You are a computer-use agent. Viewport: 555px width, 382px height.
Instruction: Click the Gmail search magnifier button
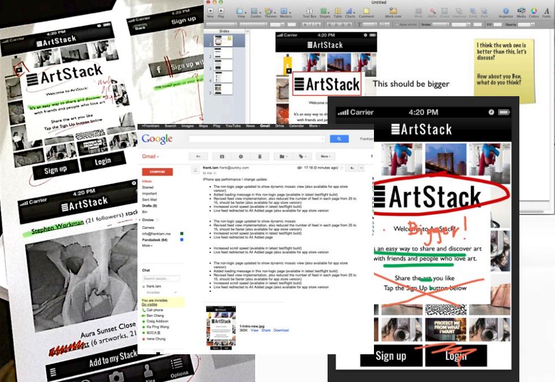click(x=339, y=139)
